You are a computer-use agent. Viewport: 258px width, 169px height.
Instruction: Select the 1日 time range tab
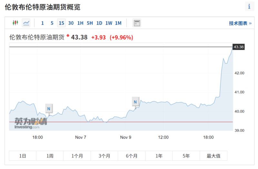pos(23,156)
